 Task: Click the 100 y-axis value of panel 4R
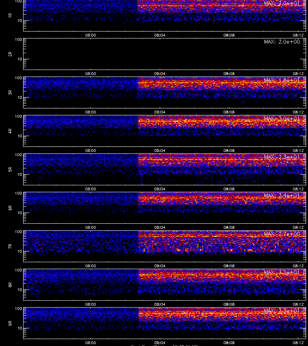point(18,116)
